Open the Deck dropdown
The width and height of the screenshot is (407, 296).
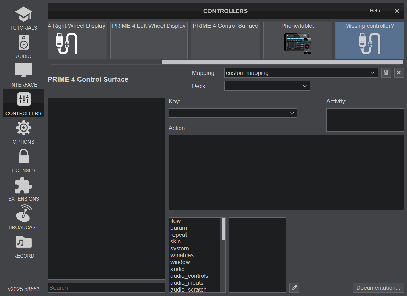tap(267, 86)
